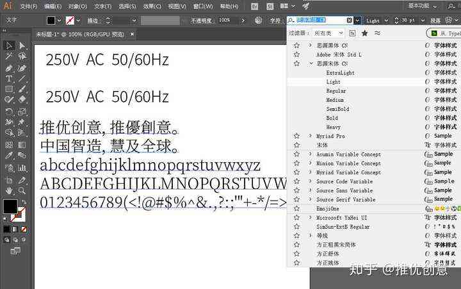Screen dimensions: 461x289
Task: Expand the 思源黑体 CN font family
Action: (311, 45)
